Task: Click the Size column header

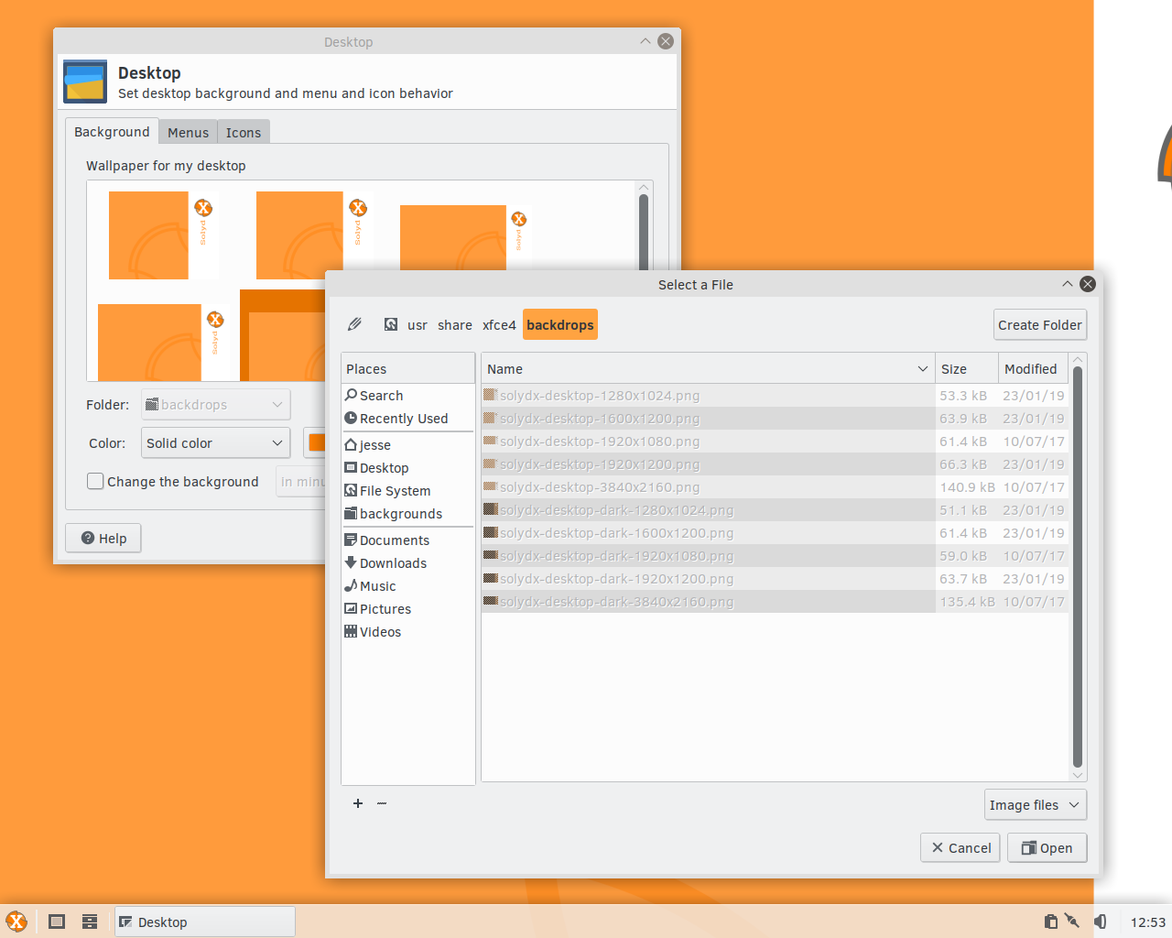Action: click(x=966, y=368)
